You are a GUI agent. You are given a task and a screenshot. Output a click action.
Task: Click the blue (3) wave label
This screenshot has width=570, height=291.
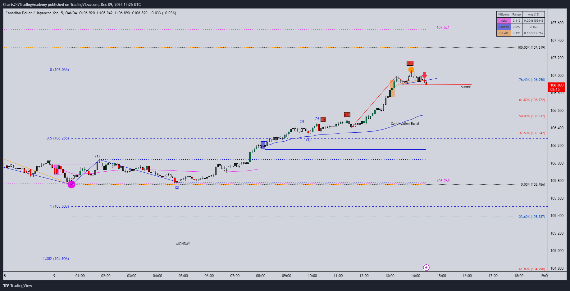[302, 121]
